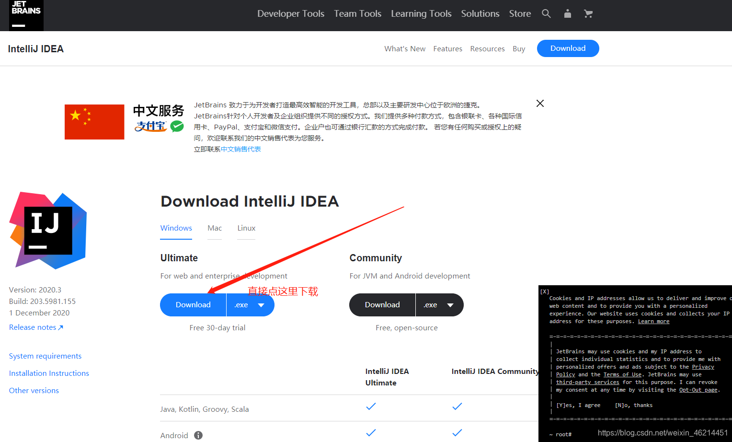Open the Features page
This screenshot has height=442, width=732.
(448, 49)
